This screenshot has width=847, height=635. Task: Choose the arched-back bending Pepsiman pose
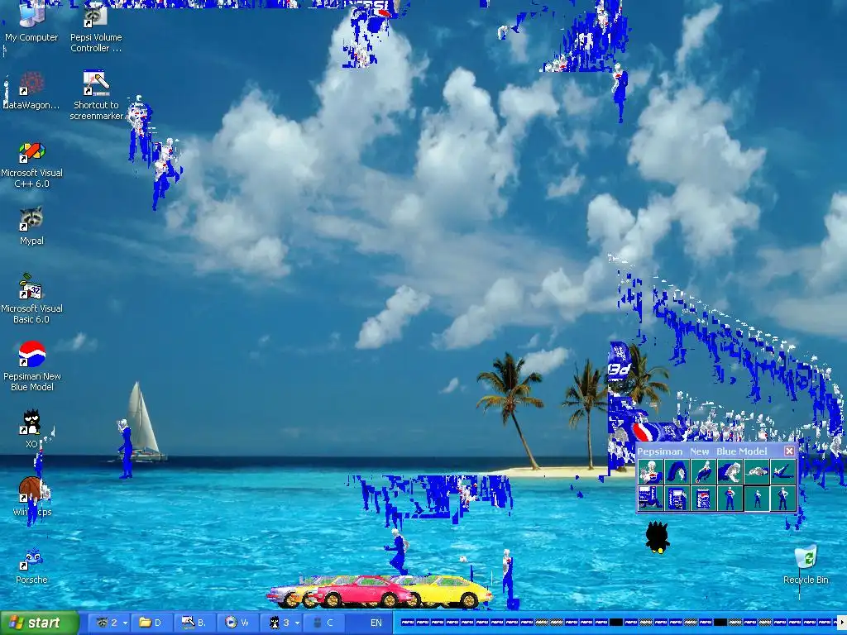(x=677, y=471)
